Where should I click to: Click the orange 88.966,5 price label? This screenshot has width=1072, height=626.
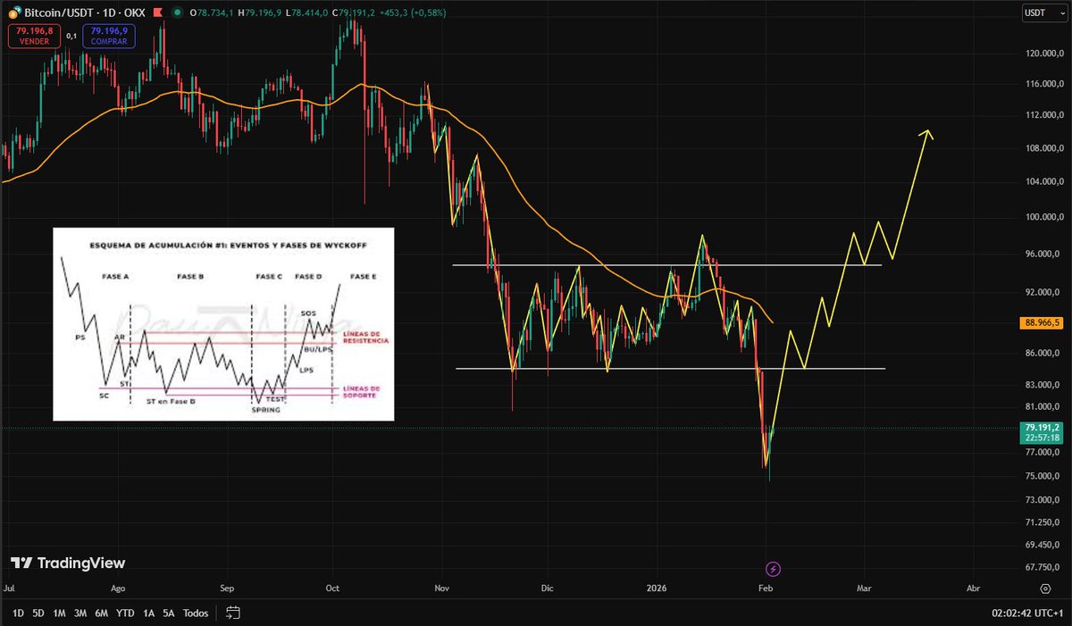pyautogui.click(x=1043, y=322)
